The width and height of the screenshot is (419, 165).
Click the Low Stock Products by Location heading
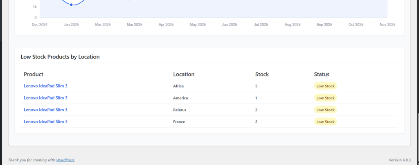click(x=60, y=57)
